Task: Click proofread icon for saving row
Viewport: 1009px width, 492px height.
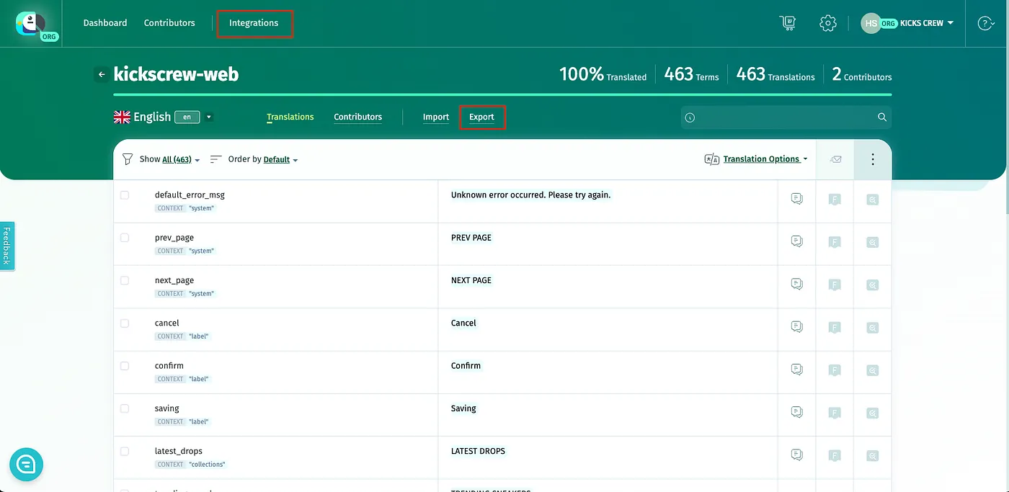Action: 873,413
